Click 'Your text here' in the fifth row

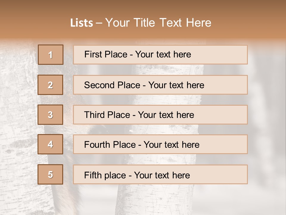click(162, 175)
